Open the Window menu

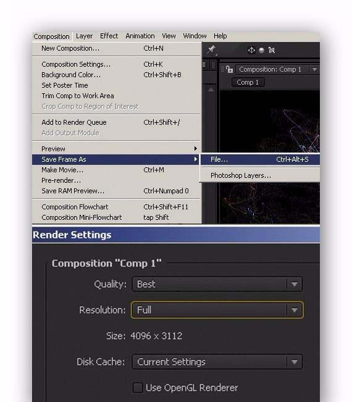(x=195, y=36)
